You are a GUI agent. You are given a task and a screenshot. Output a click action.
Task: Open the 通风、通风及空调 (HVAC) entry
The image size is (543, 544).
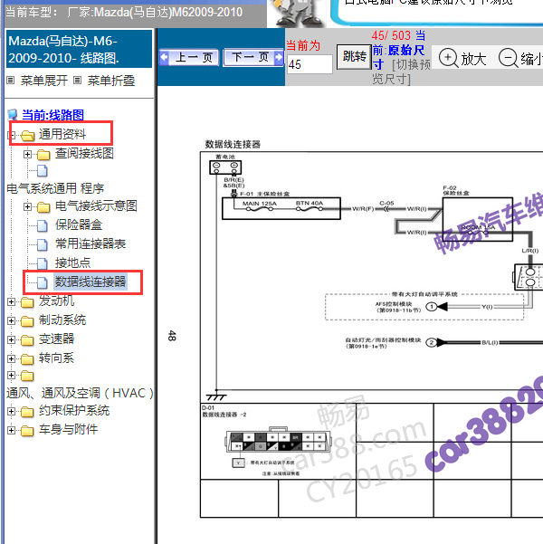click(80, 393)
